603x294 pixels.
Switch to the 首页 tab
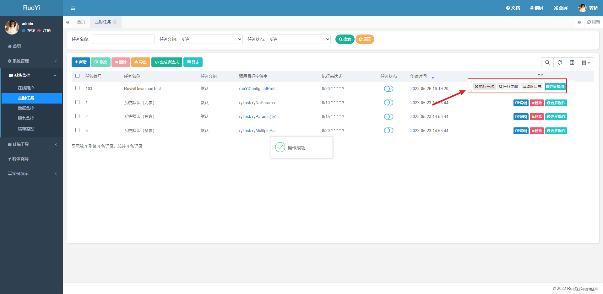81,22
